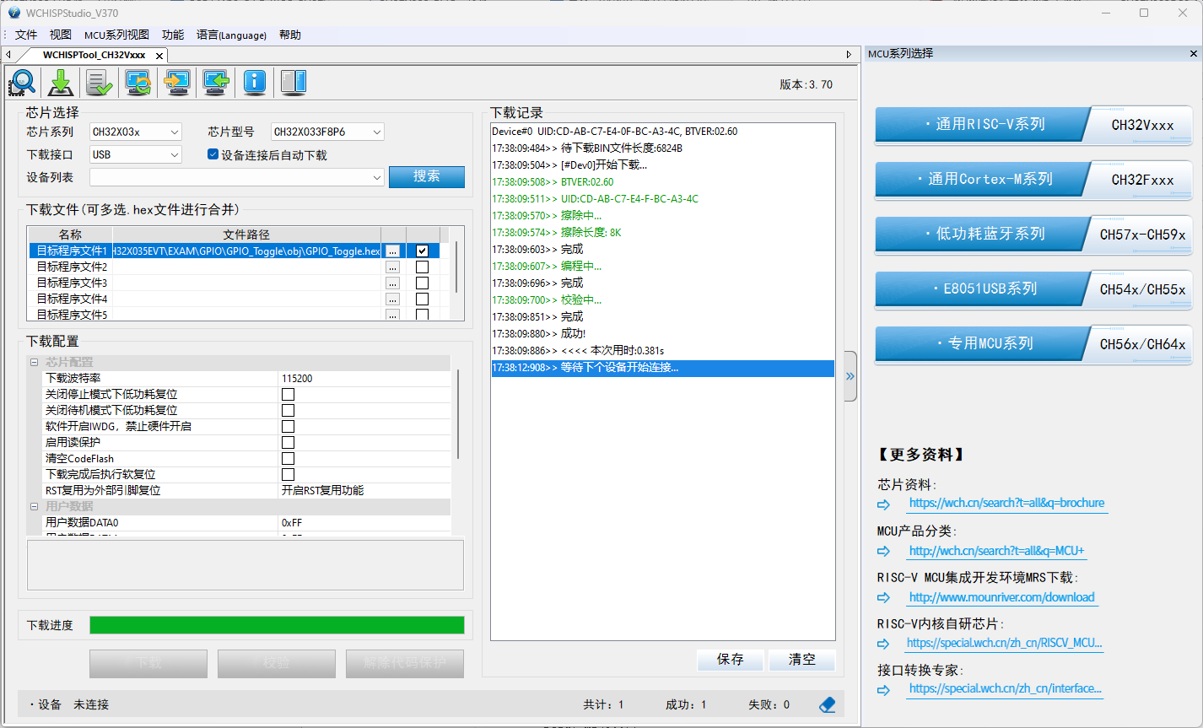The height and width of the screenshot is (728, 1203).
Task: Click the 保存 log button
Action: [x=731, y=660]
